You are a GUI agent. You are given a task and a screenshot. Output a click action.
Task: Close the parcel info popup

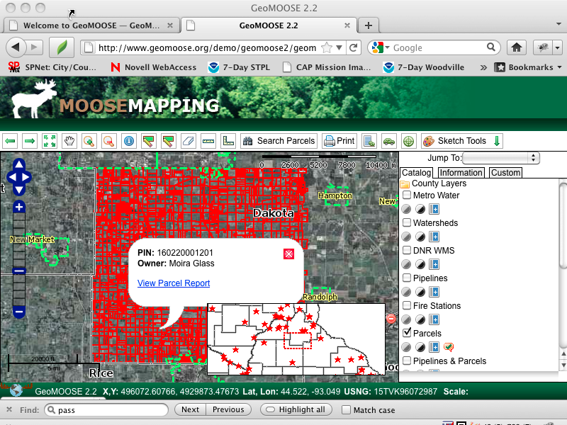tap(288, 254)
